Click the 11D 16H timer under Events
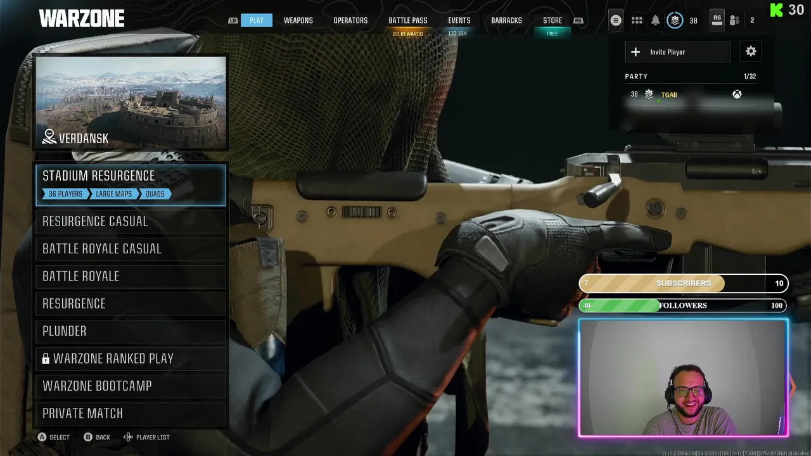Screen dimensions: 811x456 coord(457,34)
